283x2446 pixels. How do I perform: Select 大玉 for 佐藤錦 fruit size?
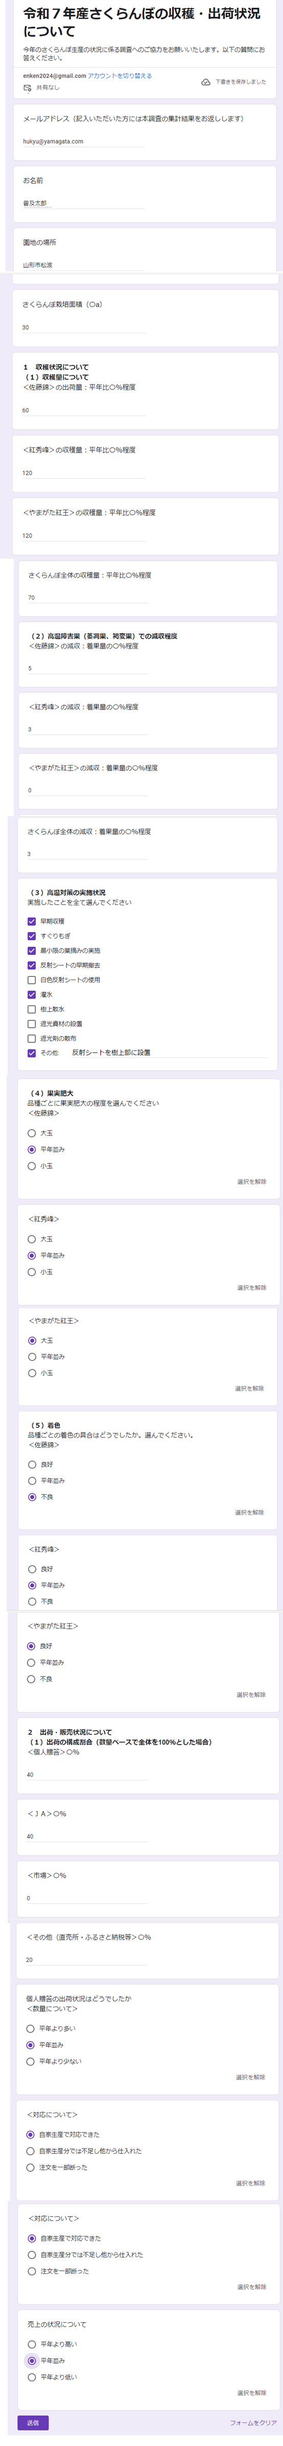click(x=32, y=1133)
